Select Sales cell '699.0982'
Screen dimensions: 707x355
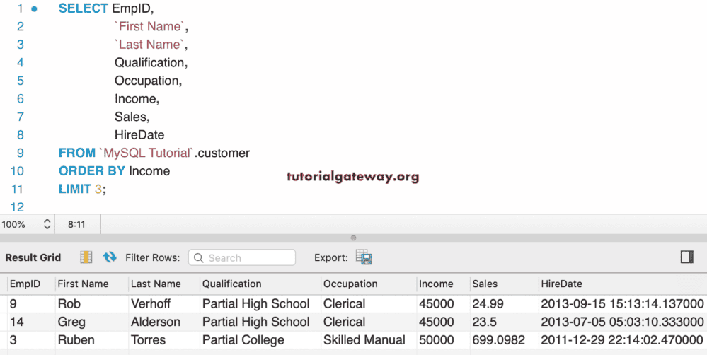coord(498,340)
